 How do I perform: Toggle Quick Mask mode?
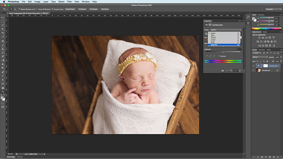pos(3,103)
